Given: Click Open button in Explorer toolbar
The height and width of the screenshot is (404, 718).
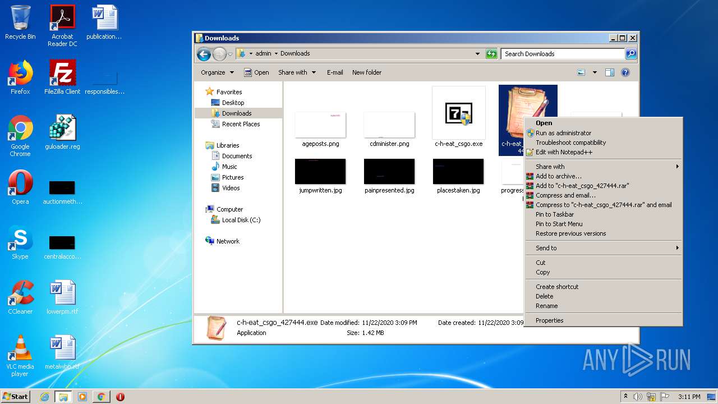Looking at the screenshot, I should [257, 72].
